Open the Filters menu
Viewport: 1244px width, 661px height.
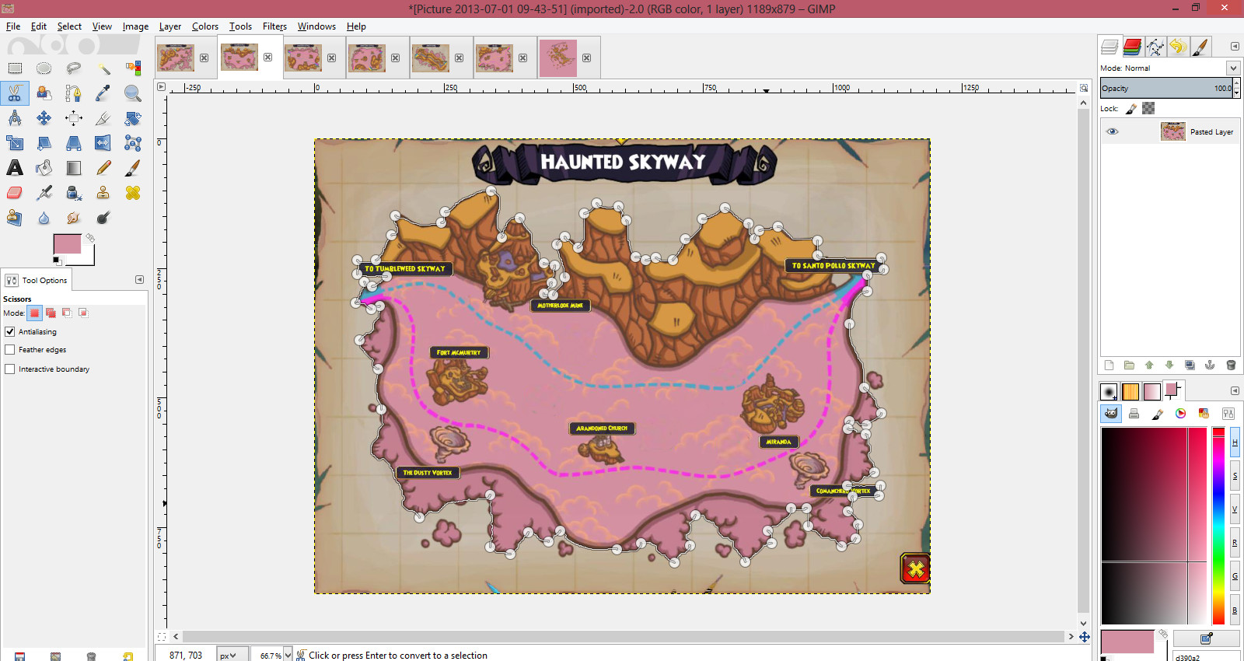pyautogui.click(x=274, y=26)
